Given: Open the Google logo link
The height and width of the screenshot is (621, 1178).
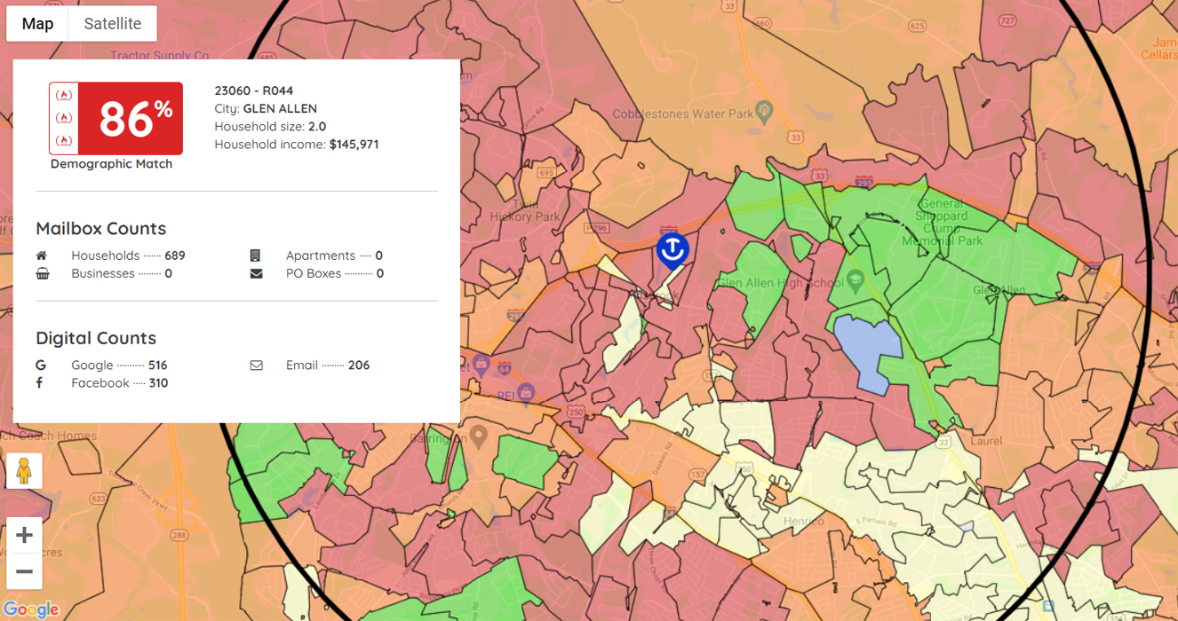Looking at the screenshot, I should tap(30, 609).
